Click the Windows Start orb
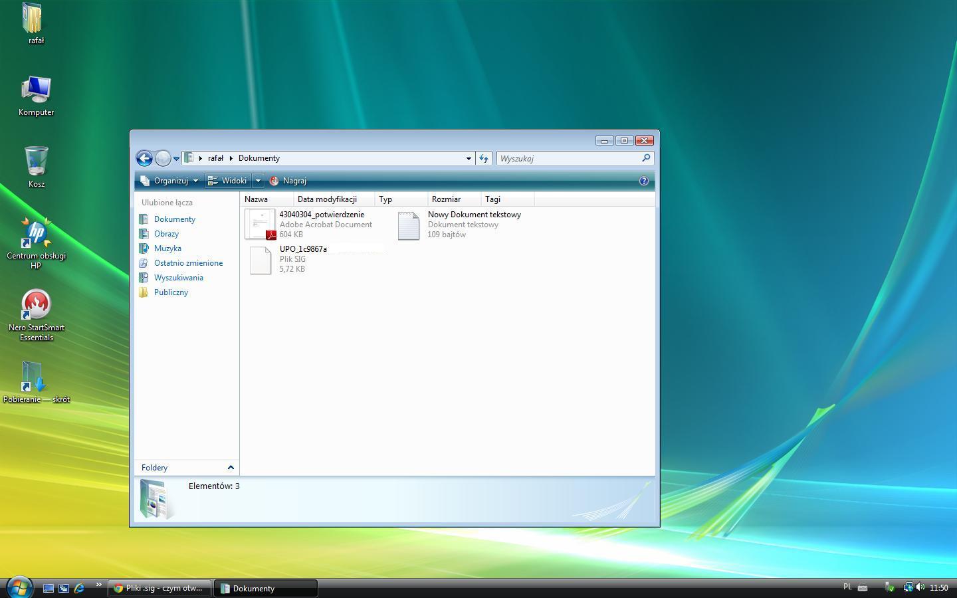Screen dimensions: 957x598 coord(19,587)
